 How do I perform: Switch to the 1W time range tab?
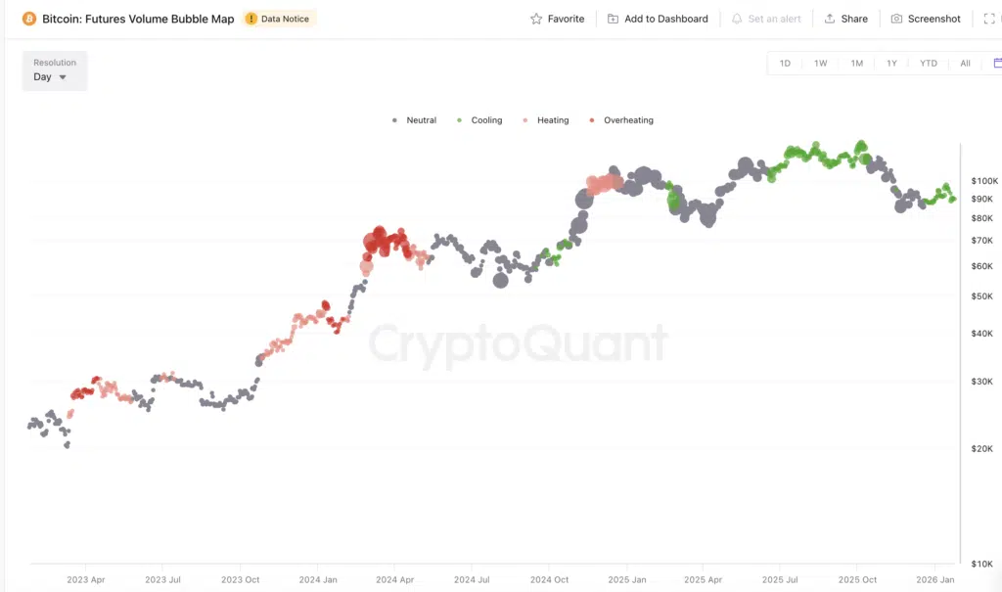[x=821, y=62]
